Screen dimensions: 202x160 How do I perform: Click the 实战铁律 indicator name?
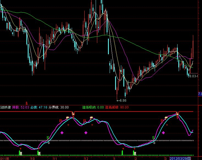5,107
